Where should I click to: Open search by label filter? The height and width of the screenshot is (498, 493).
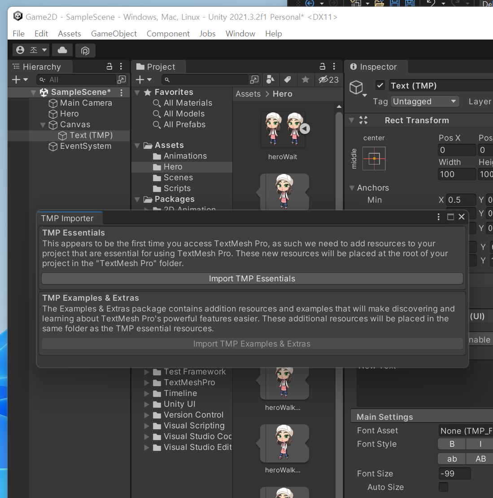click(288, 80)
